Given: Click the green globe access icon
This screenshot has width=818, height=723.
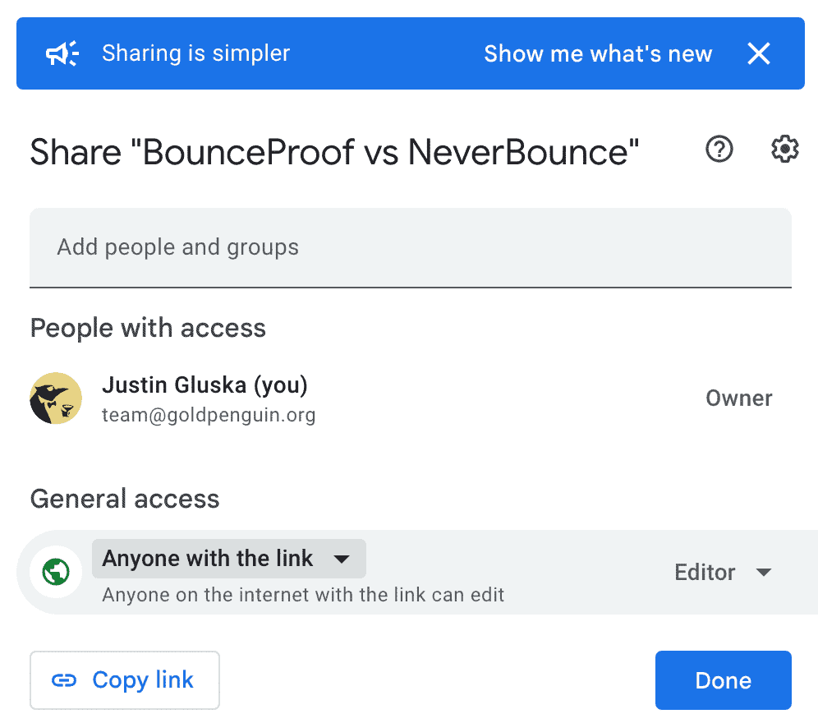Looking at the screenshot, I should tap(56, 572).
